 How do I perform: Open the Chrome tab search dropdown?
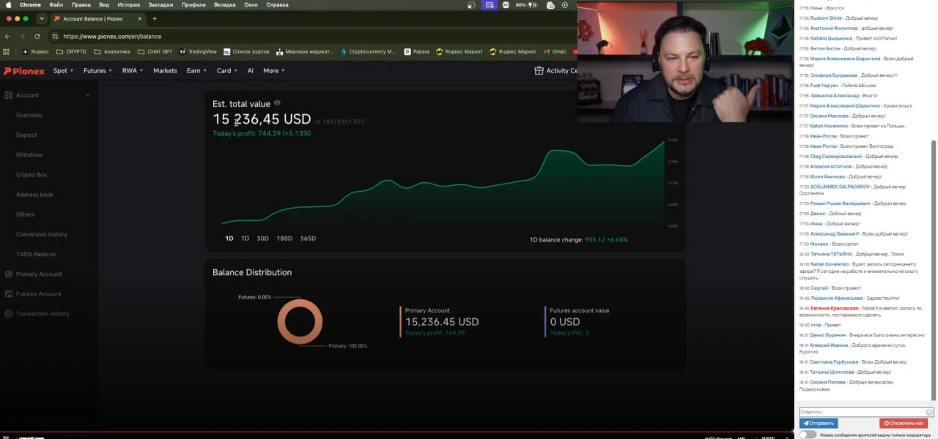tap(41, 18)
